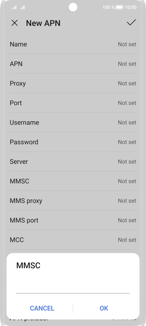Tap the first signal strength icon
The height and width of the screenshot is (326, 146).
pyautogui.click(x=14, y=7)
